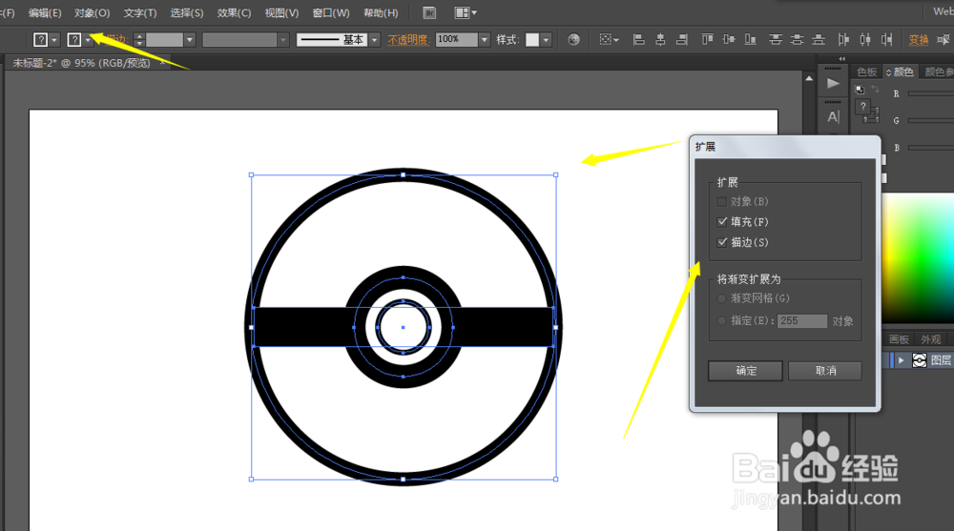
Task: Open the 编辑(E) menu
Action: (45, 12)
